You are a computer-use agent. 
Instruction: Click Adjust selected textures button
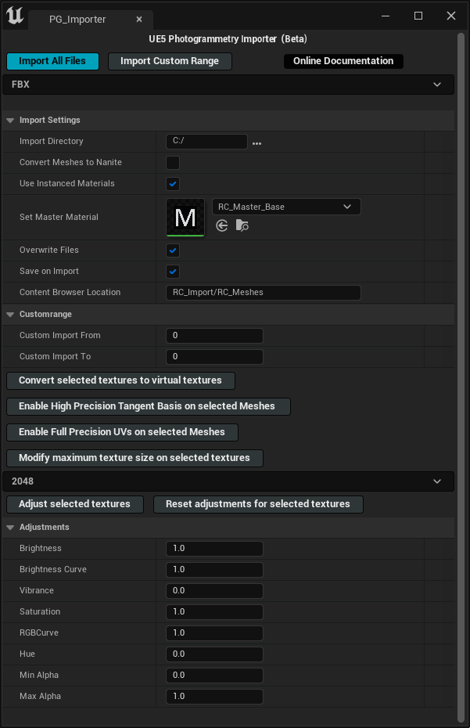(75, 505)
